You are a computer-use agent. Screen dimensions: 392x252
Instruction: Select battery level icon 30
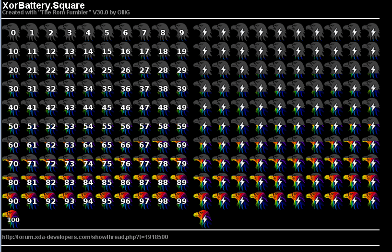[x=11, y=88]
